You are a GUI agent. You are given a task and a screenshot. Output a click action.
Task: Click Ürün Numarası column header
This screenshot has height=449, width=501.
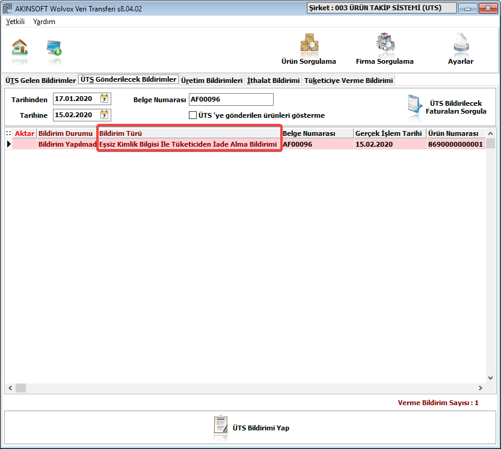(x=456, y=133)
